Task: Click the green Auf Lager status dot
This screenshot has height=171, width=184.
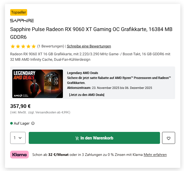Action: coord(11,123)
